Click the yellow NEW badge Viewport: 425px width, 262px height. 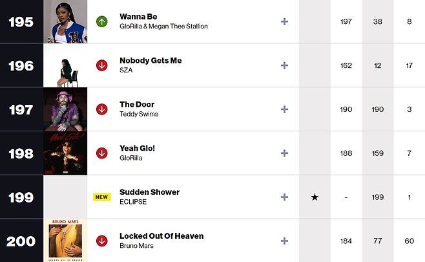pos(101,197)
